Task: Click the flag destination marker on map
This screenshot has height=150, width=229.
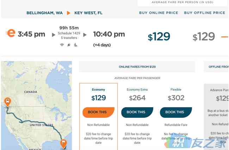Action: 64,144
